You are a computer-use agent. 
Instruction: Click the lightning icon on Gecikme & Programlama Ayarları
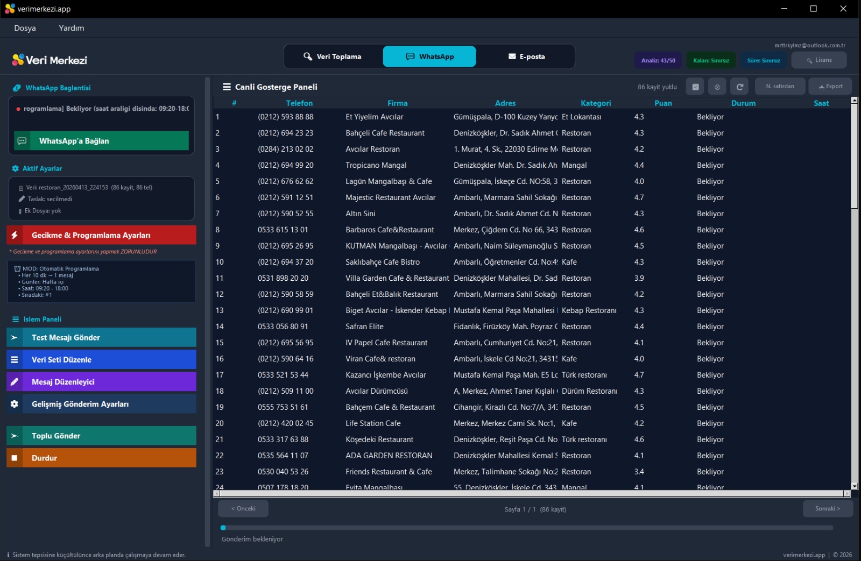(15, 235)
